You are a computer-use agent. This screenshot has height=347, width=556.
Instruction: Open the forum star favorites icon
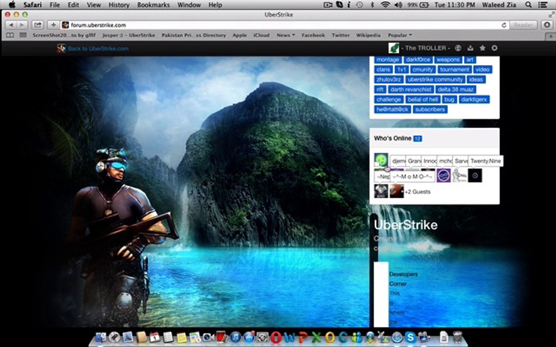coord(482,48)
